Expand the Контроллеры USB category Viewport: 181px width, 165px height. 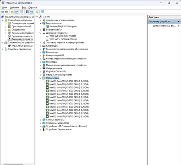(x=40, y=55)
